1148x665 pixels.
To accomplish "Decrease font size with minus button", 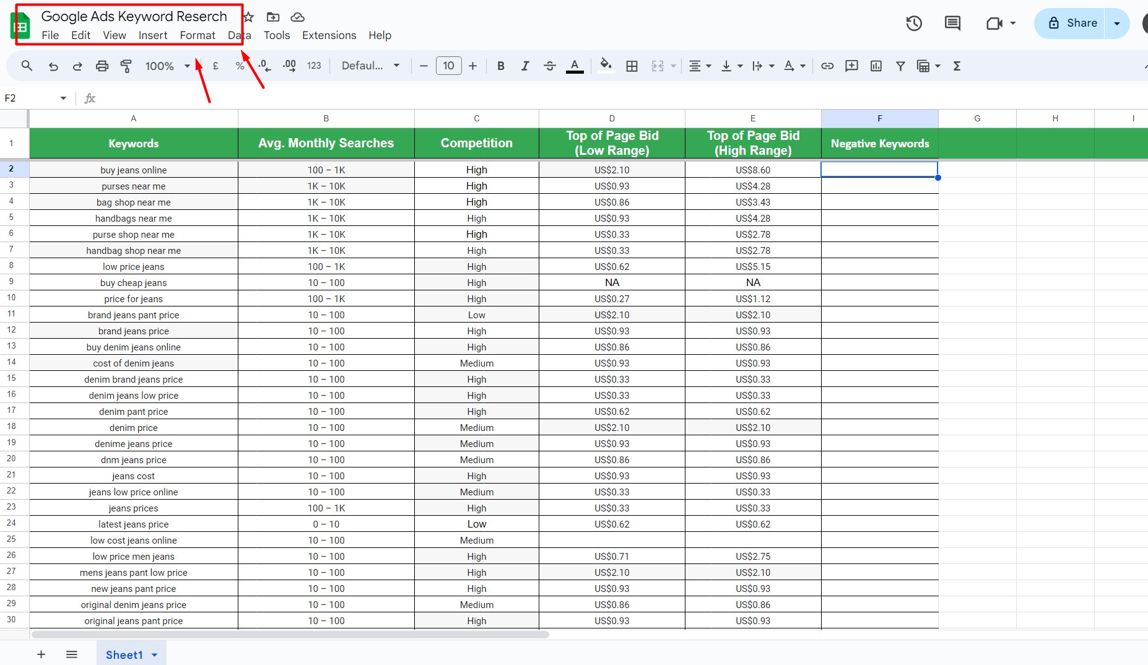I will click(424, 66).
